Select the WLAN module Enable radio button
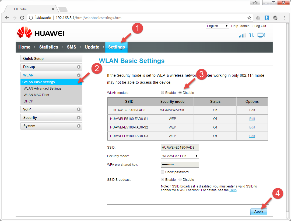The height and width of the screenshot is (221, 291). tap(163, 93)
